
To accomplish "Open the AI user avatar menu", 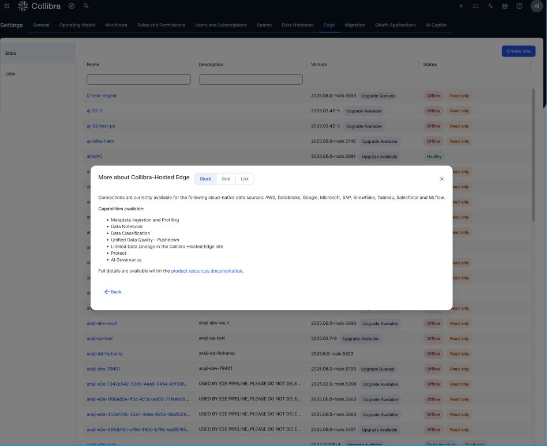I will click(x=536, y=6).
